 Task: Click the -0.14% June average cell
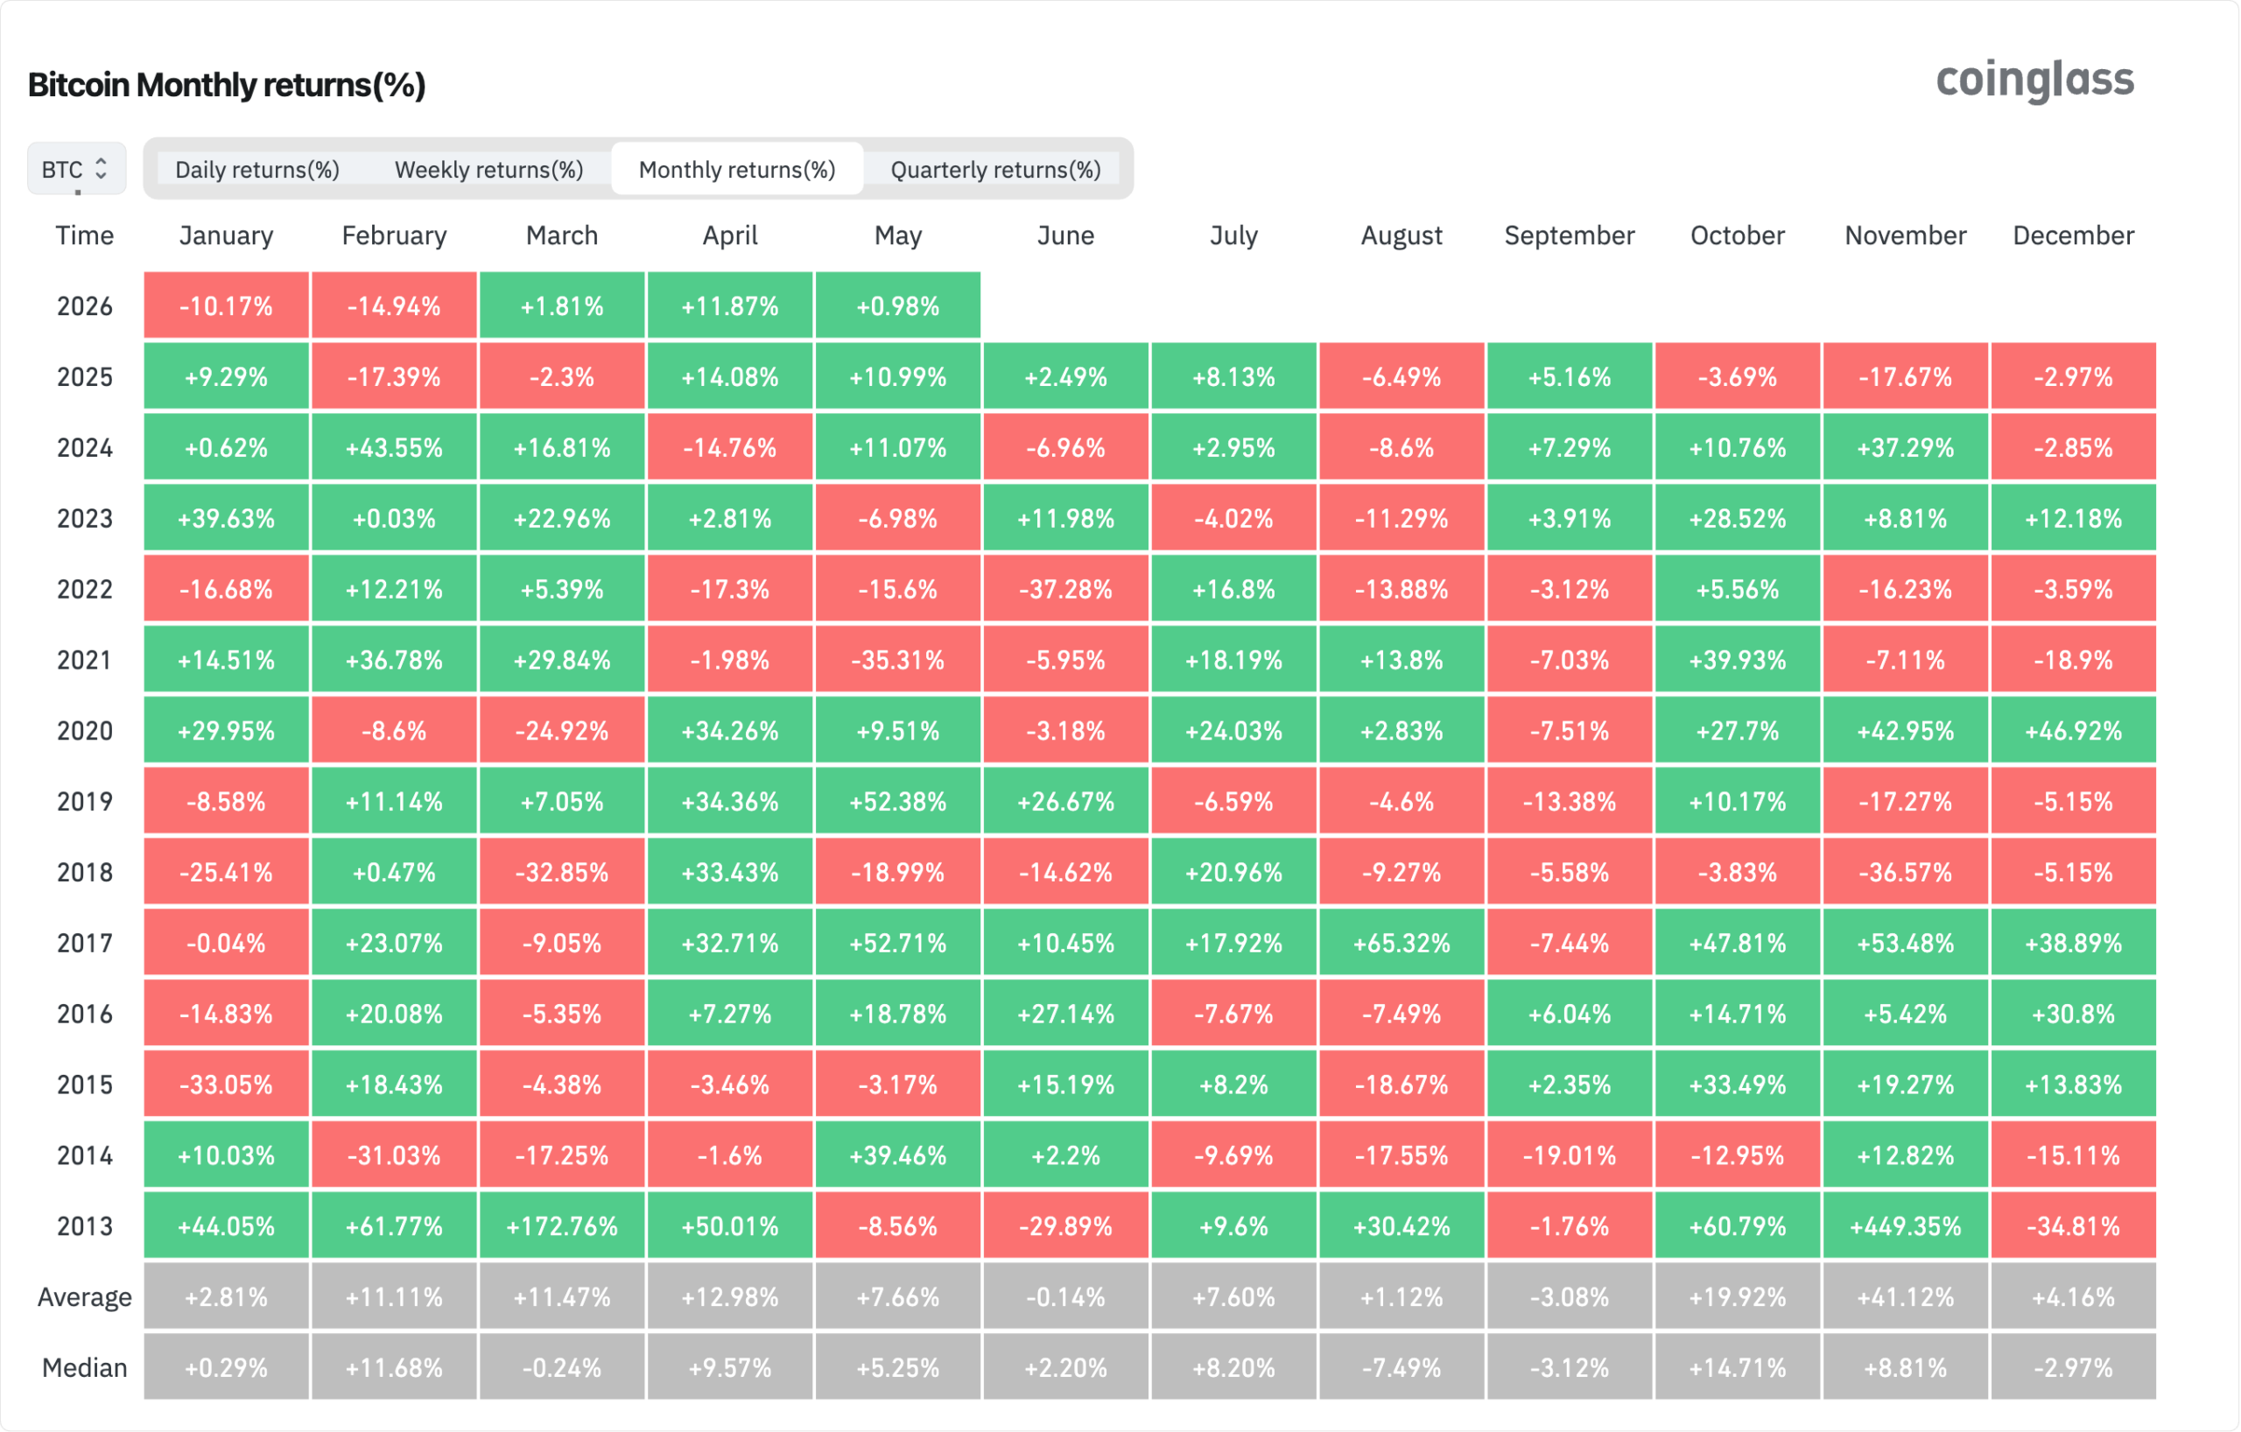tap(1066, 1295)
